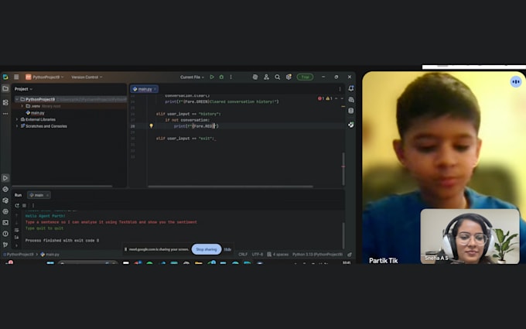Screen dimensions: 526x329
Task: Select main.py in the project tree
Action: 36,113
